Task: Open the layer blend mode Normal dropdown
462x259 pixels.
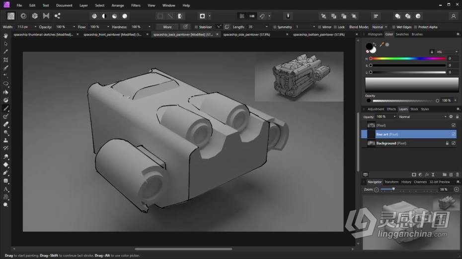Action: pos(422,117)
